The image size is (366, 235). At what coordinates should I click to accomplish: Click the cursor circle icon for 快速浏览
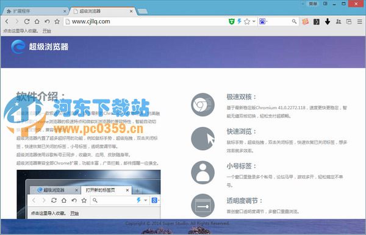coord(203,139)
